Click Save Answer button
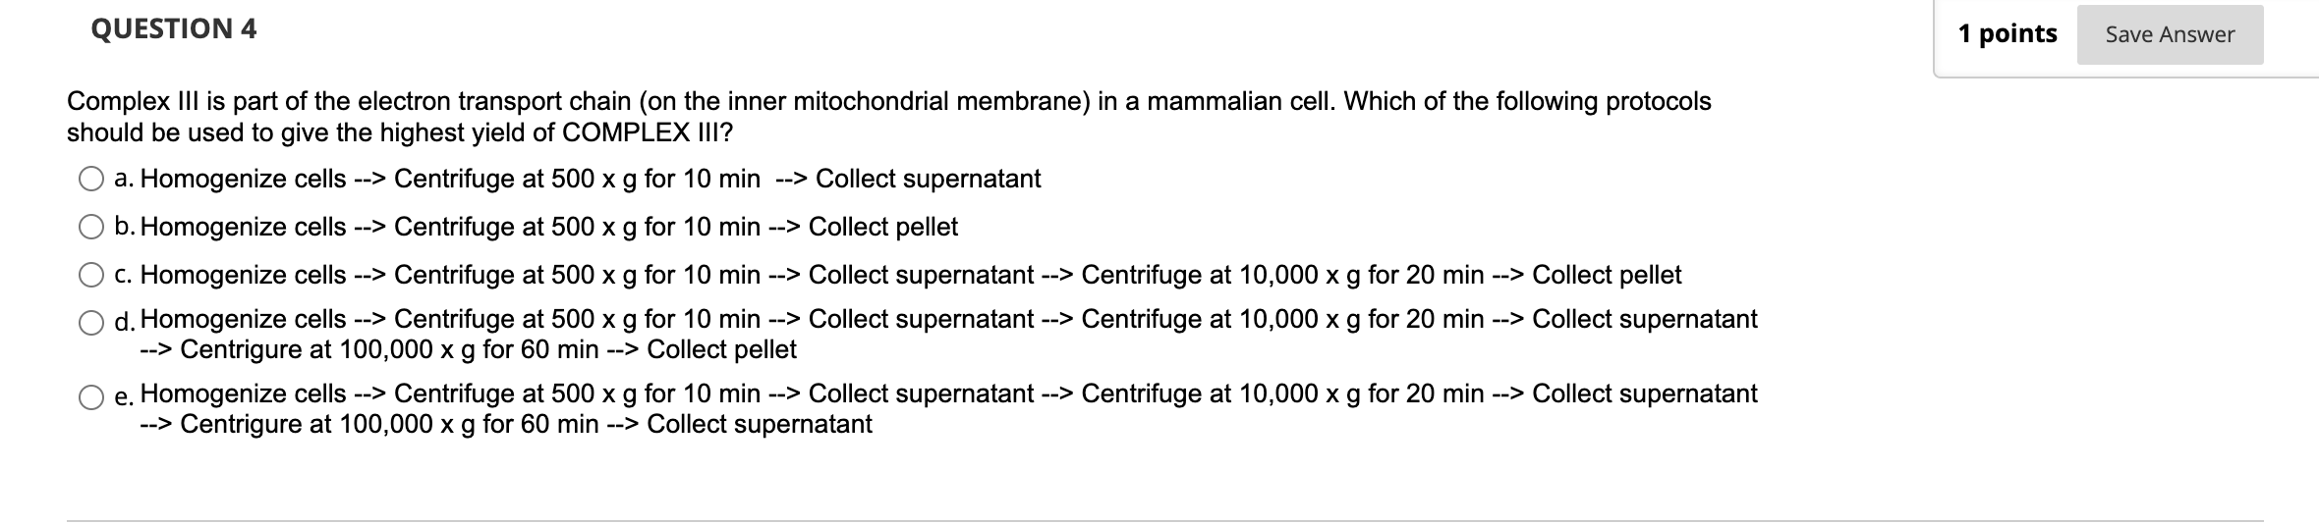Screen dimensions: 2319x524 [2170, 34]
